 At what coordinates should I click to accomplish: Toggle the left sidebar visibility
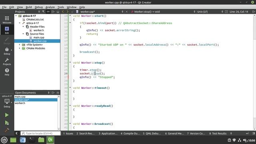[17, 133]
